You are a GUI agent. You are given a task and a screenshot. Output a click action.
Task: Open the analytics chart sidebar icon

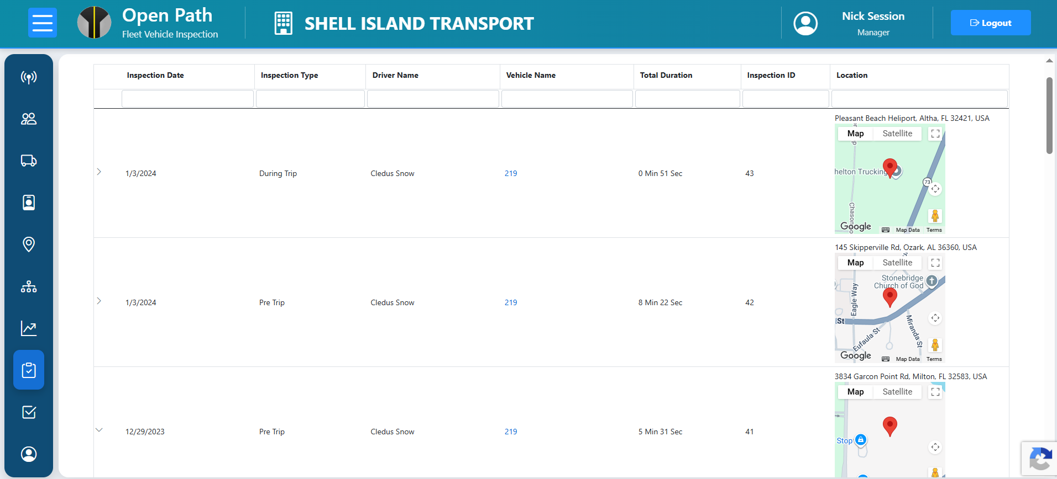(x=29, y=328)
